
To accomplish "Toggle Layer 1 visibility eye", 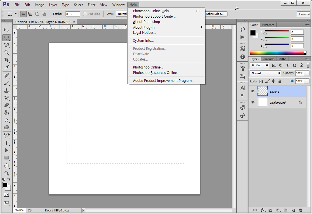I will pyautogui.click(x=253, y=91).
